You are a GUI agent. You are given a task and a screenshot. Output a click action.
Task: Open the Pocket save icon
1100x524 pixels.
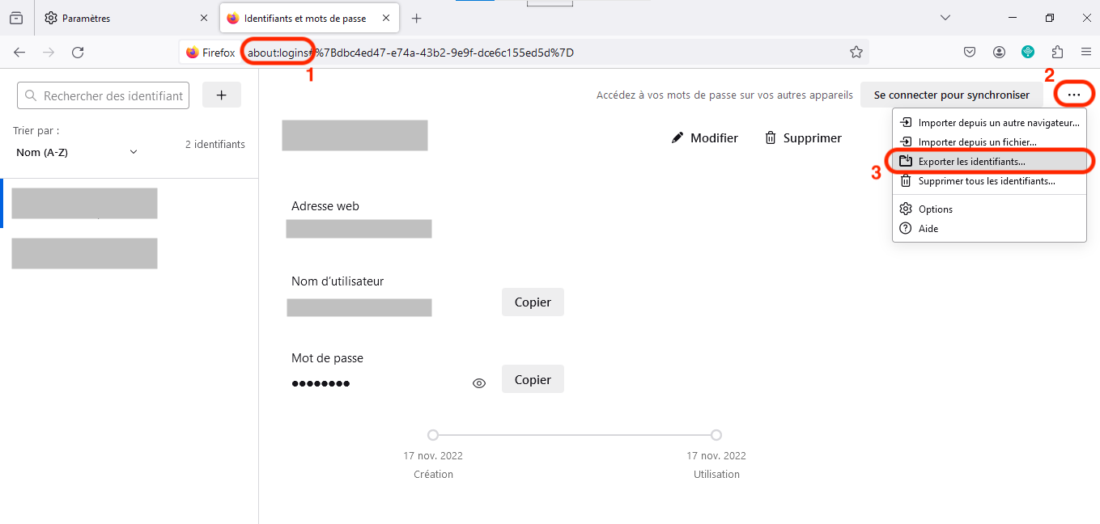tap(969, 53)
